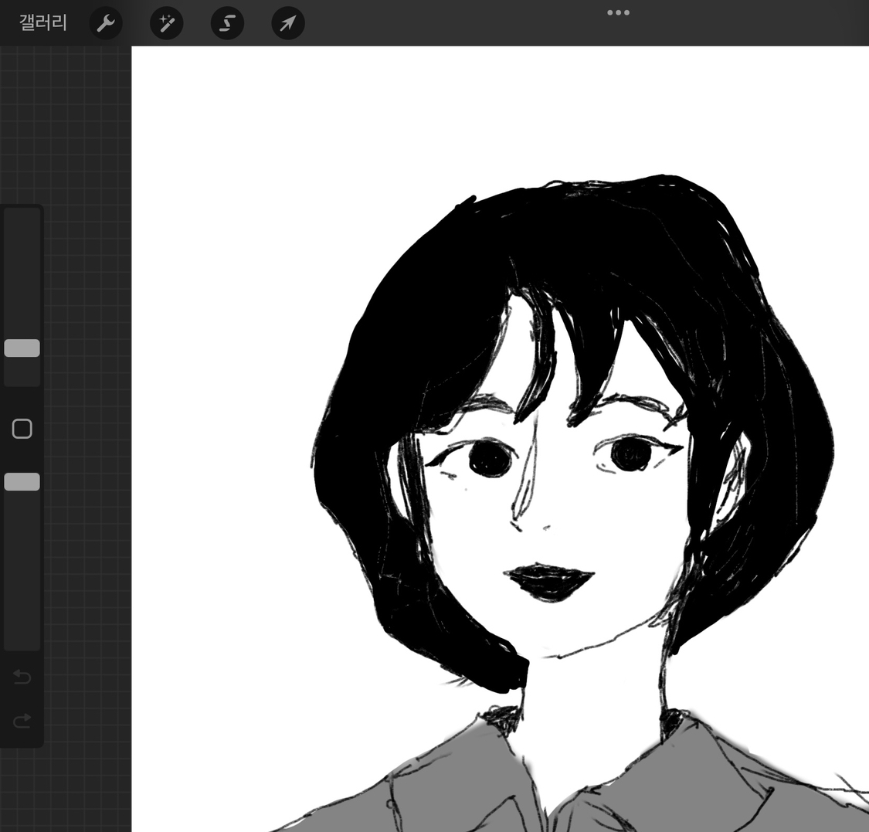The height and width of the screenshot is (832, 869).
Task: Tap the black lips of the portrait
Action: point(549,581)
